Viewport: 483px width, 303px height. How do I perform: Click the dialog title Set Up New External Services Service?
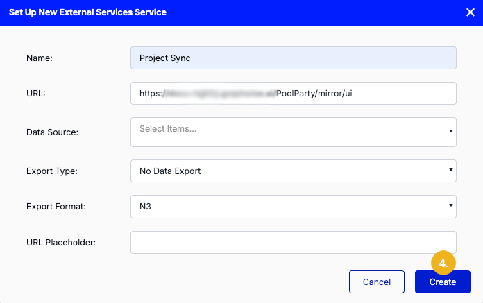coord(87,12)
